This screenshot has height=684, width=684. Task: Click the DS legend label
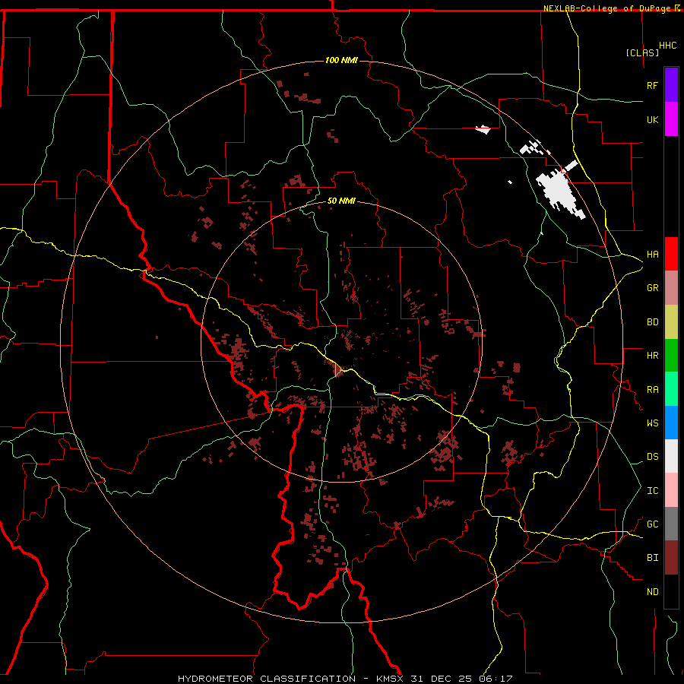[652, 456]
